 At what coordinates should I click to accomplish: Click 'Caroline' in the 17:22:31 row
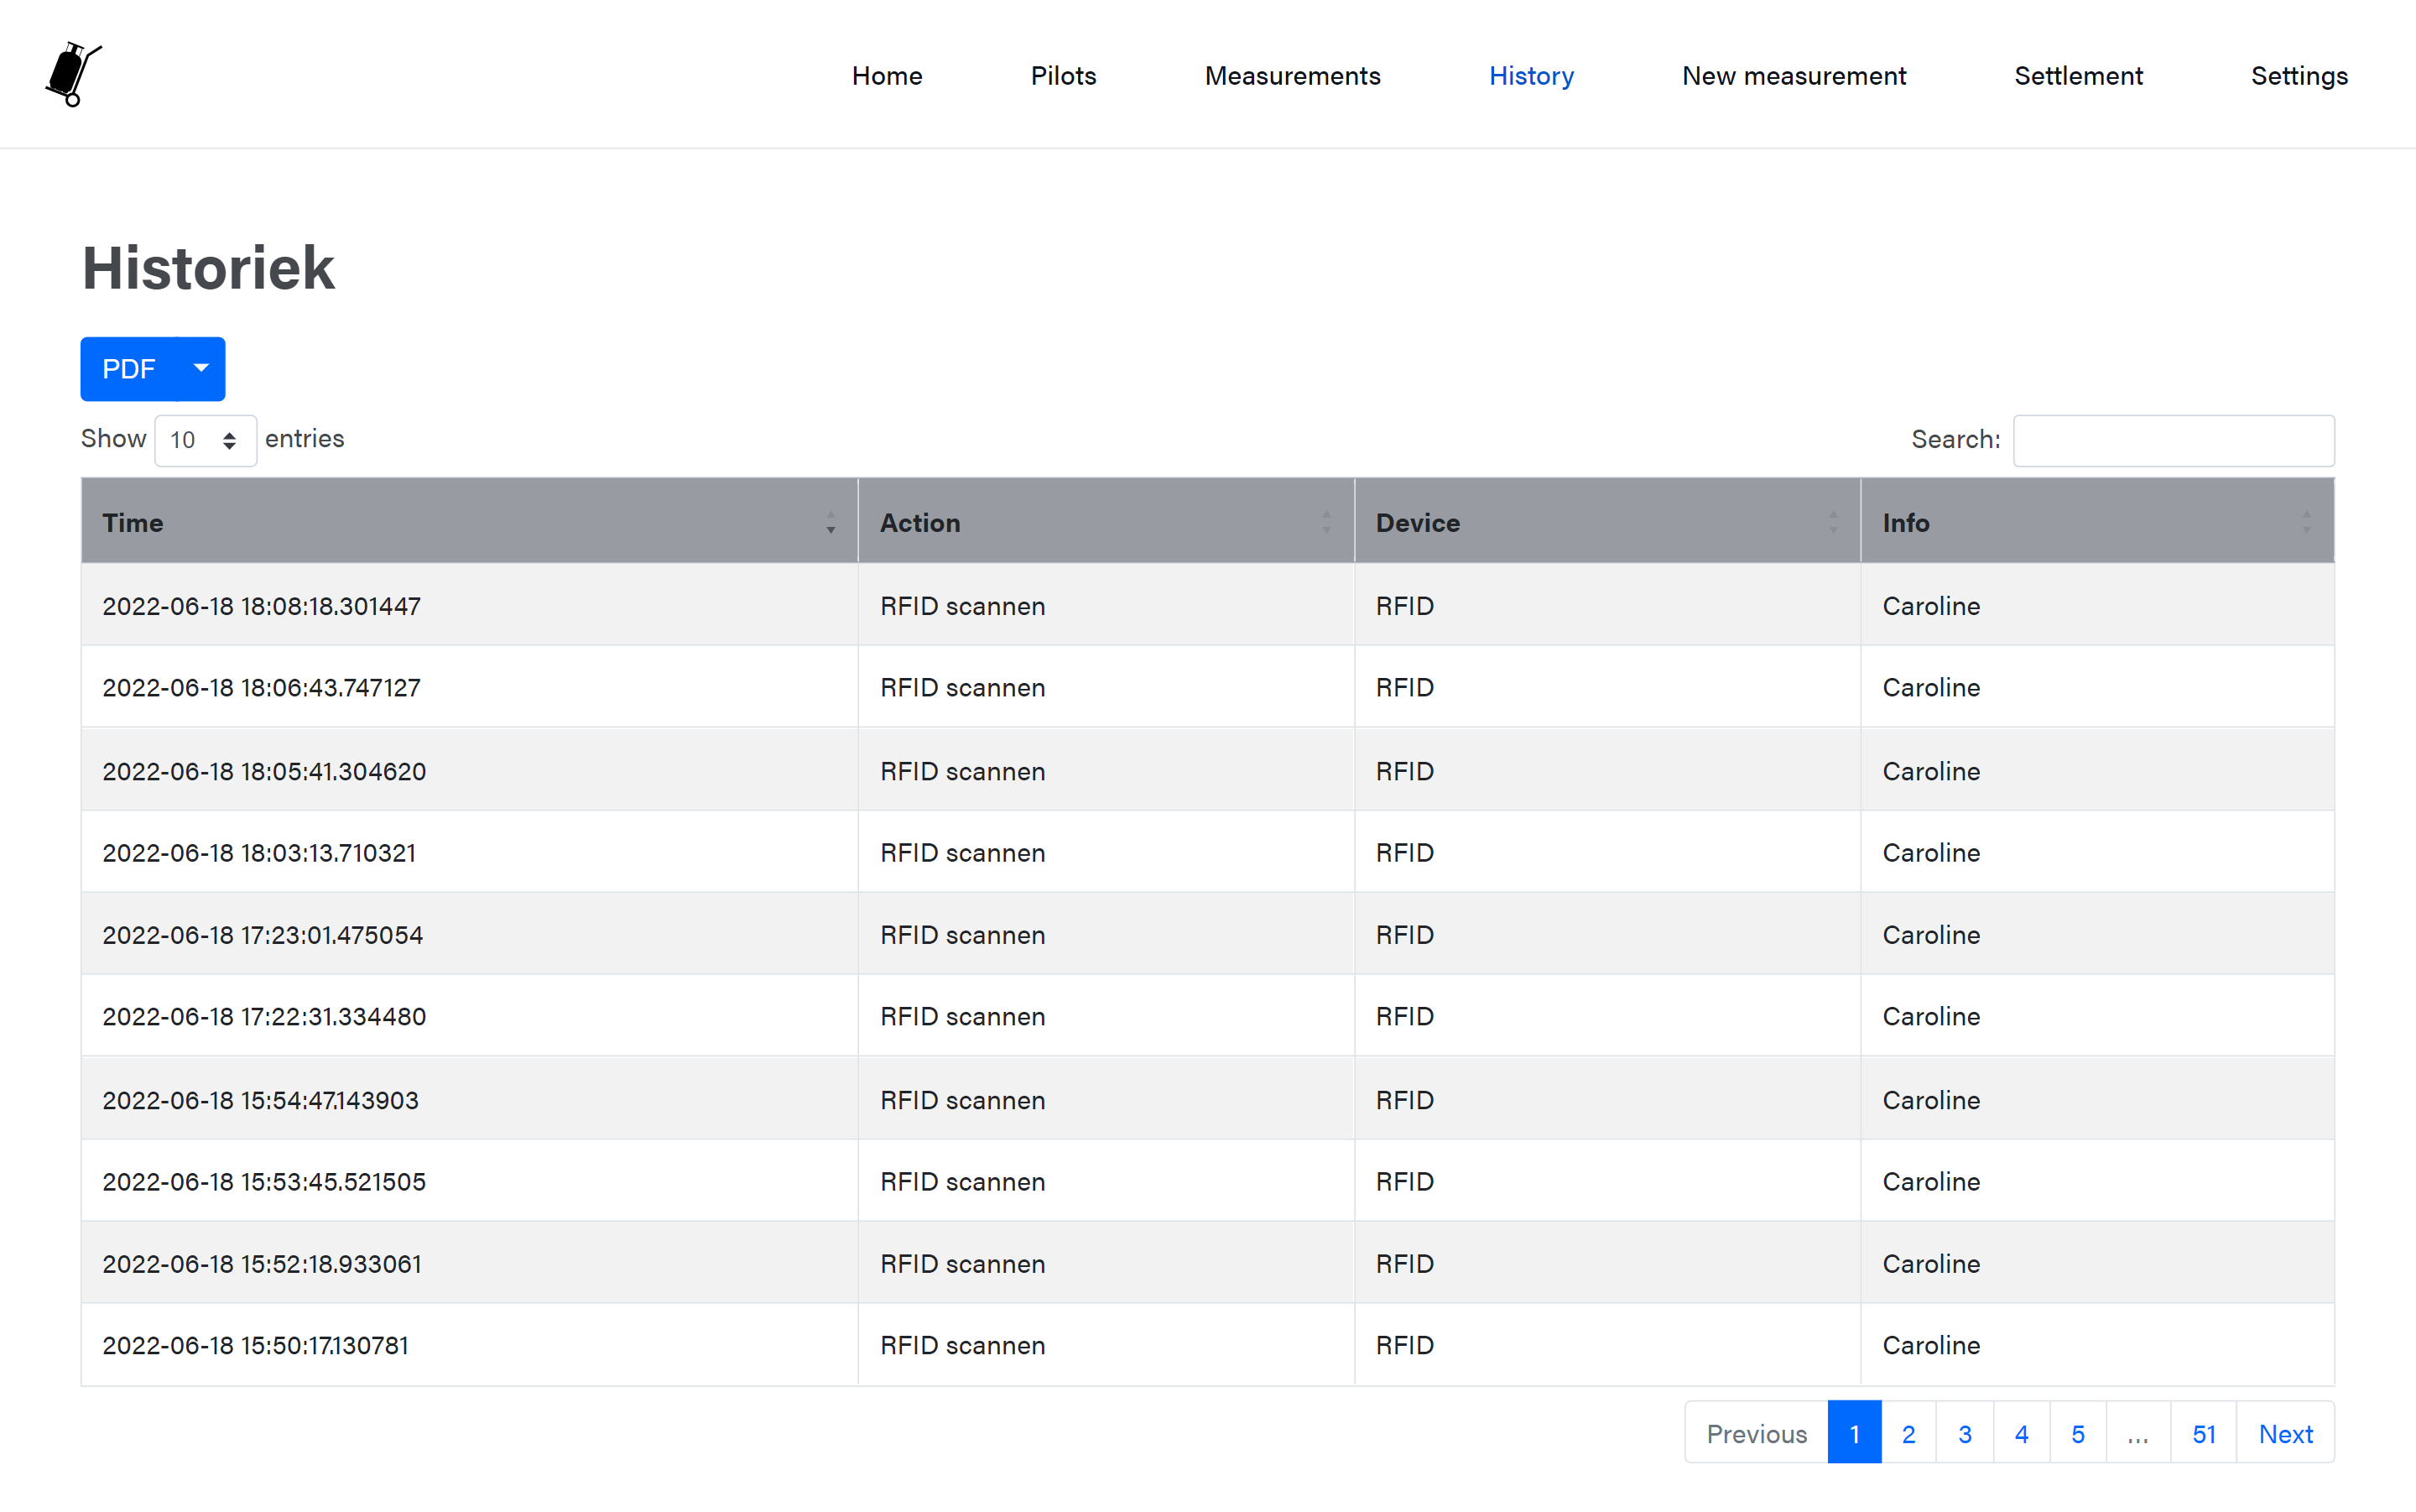[x=1931, y=1016]
